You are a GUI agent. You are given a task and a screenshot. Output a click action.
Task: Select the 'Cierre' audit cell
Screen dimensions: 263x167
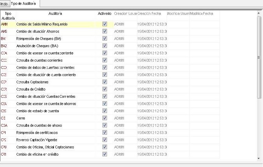click(56, 118)
